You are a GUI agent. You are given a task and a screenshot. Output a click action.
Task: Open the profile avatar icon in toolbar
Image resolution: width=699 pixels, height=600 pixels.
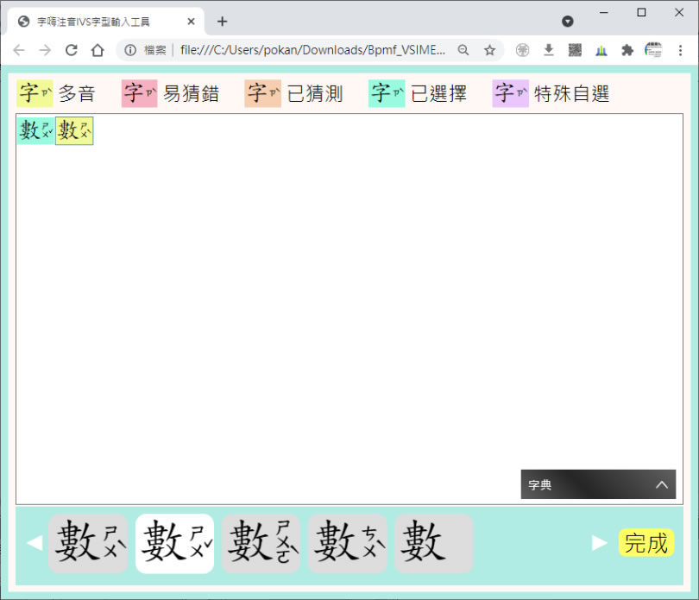(x=653, y=50)
